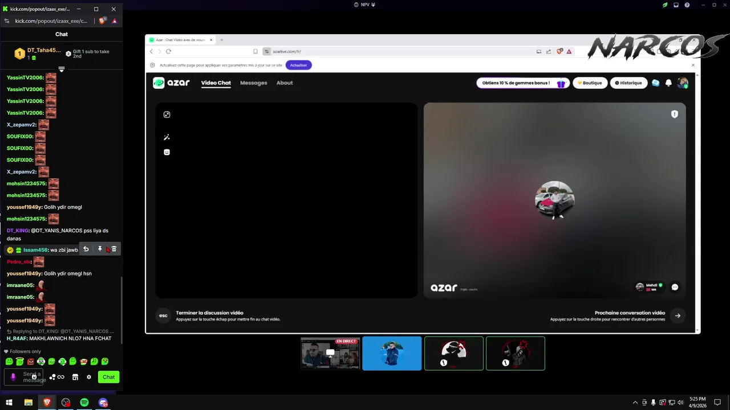Open the Historique button

pyautogui.click(x=628, y=83)
